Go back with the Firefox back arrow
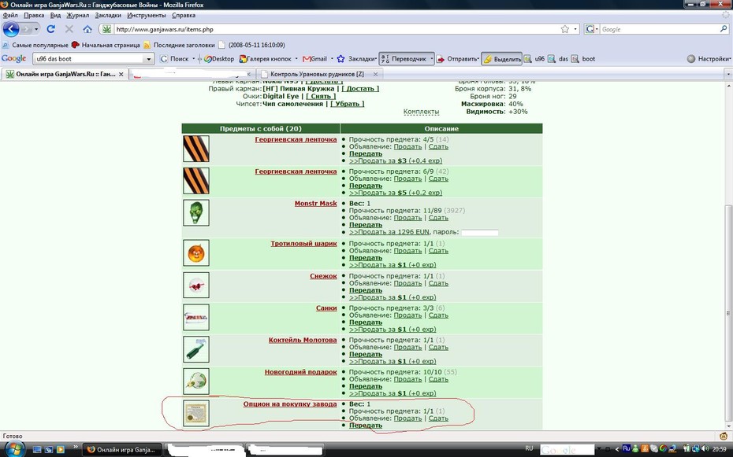This screenshot has width=733, height=457. click(10, 29)
